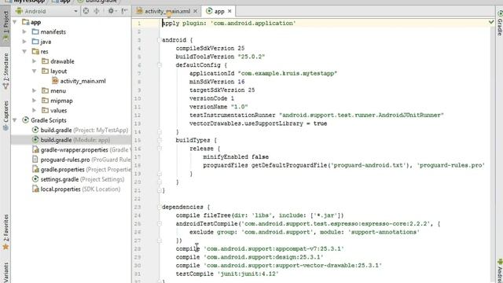
Task: Fold the android block at line 3
Action: (160, 40)
